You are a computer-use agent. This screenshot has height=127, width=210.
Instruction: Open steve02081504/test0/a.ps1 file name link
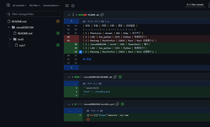tap(99, 104)
